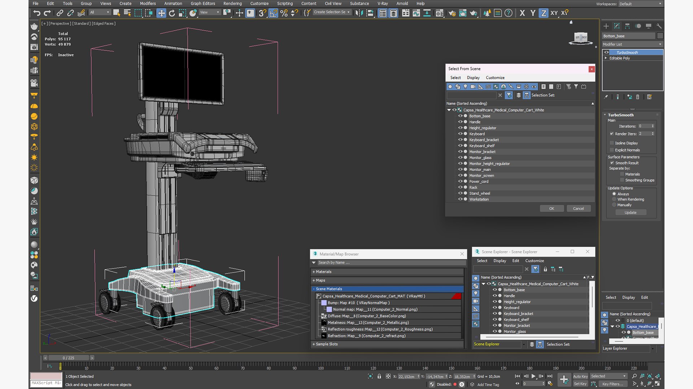Click the Update button in TurboSmooth

[631, 213]
